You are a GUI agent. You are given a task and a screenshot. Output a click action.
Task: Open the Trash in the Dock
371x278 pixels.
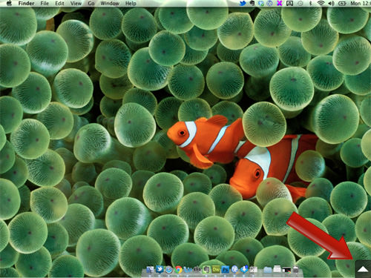[296, 270]
